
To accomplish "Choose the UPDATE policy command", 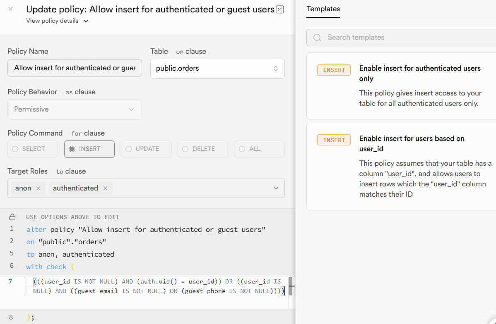I will 146,149.
